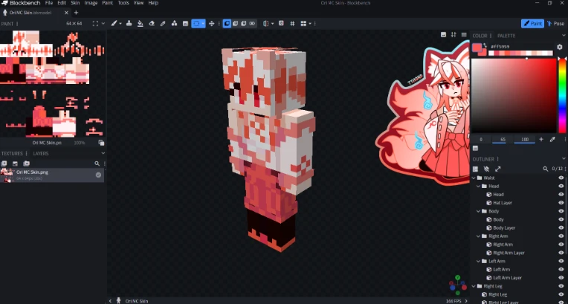The width and height of the screenshot is (568, 304).
Task: Open the brush tool options dropdown arrow
Action: (x=120, y=24)
